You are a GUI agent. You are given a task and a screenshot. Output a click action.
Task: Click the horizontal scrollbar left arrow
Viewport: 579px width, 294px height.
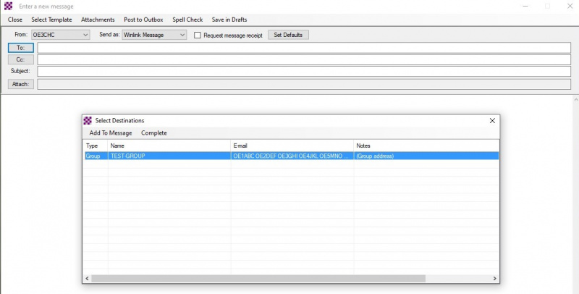click(88, 279)
